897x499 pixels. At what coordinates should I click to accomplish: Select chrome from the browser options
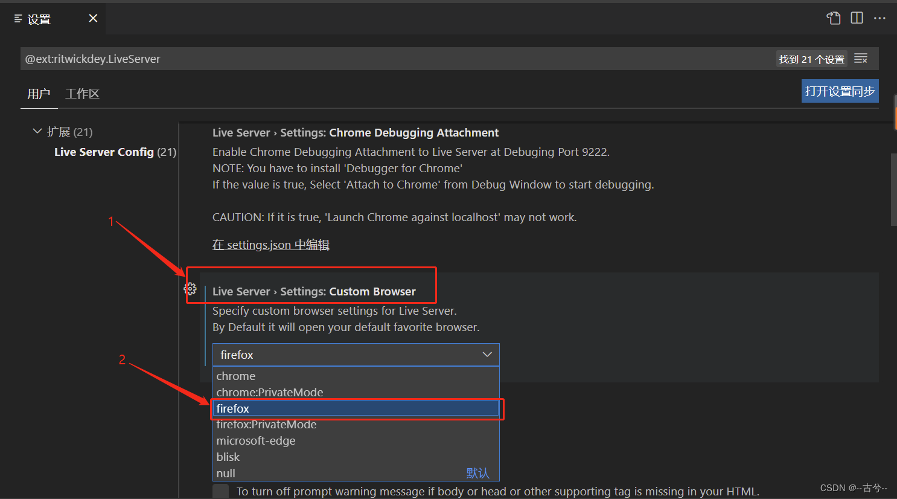(236, 376)
